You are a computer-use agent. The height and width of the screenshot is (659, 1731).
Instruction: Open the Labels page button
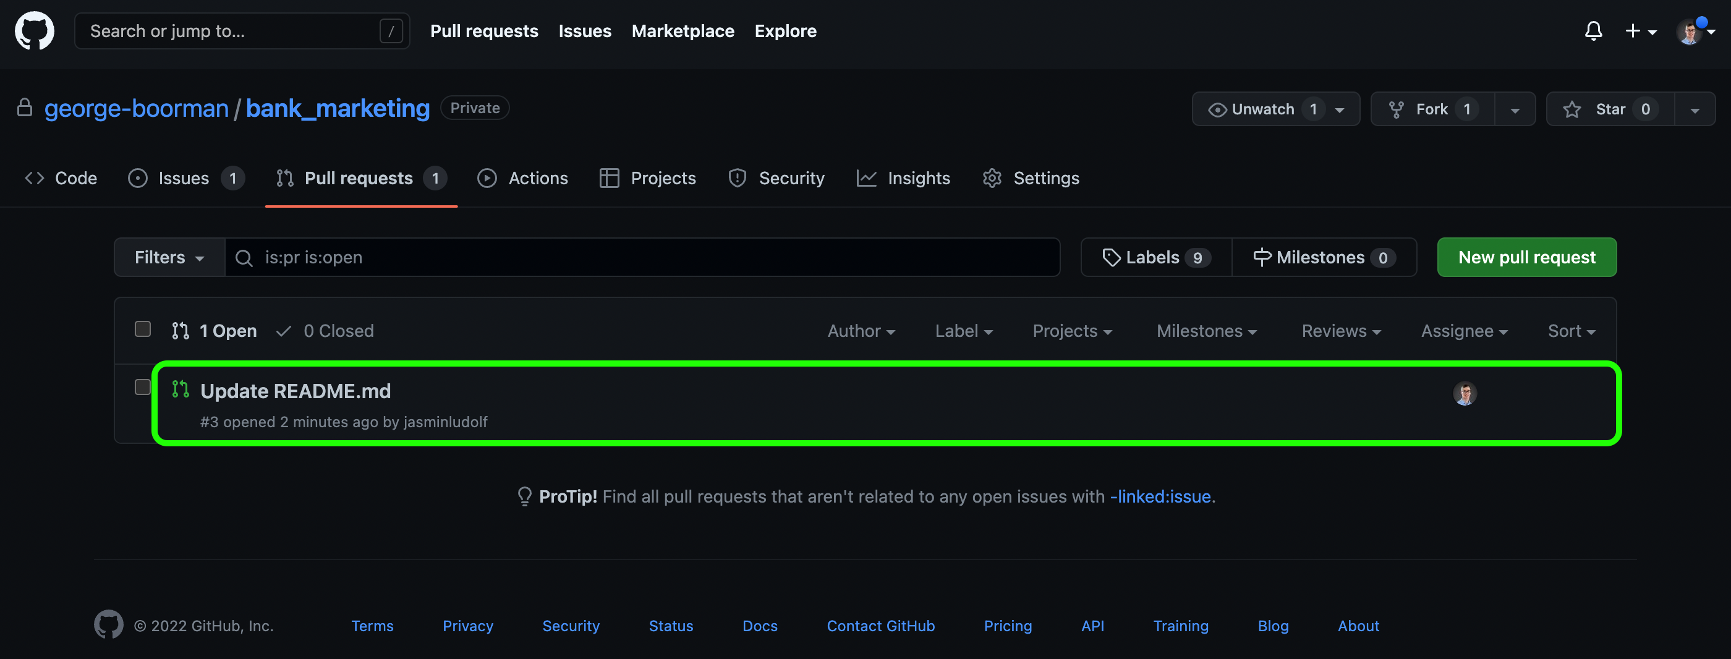point(1156,257)
